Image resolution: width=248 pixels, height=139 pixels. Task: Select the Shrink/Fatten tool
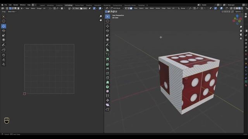[108, 100]
